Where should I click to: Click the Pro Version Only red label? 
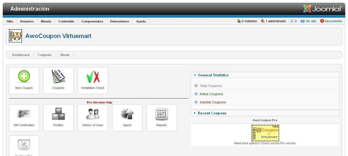click(x=99, y=103)
